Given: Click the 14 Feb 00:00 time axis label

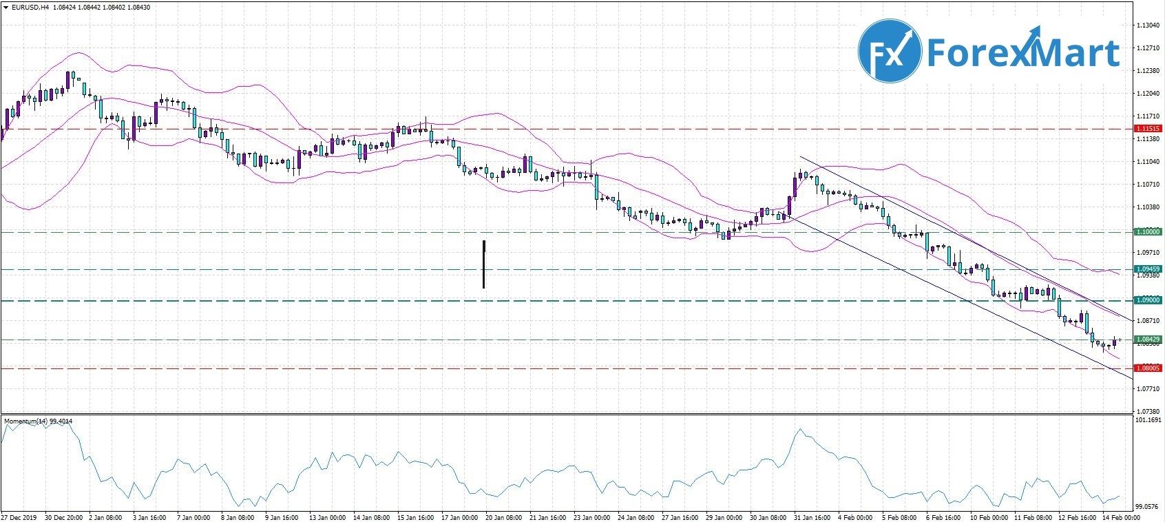Looking at the screenshot, I should tap(1120, 517).
